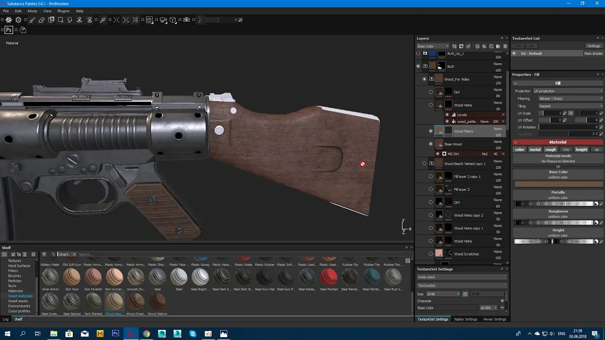
Task: Open the File menu
Action: coord(6,11)
